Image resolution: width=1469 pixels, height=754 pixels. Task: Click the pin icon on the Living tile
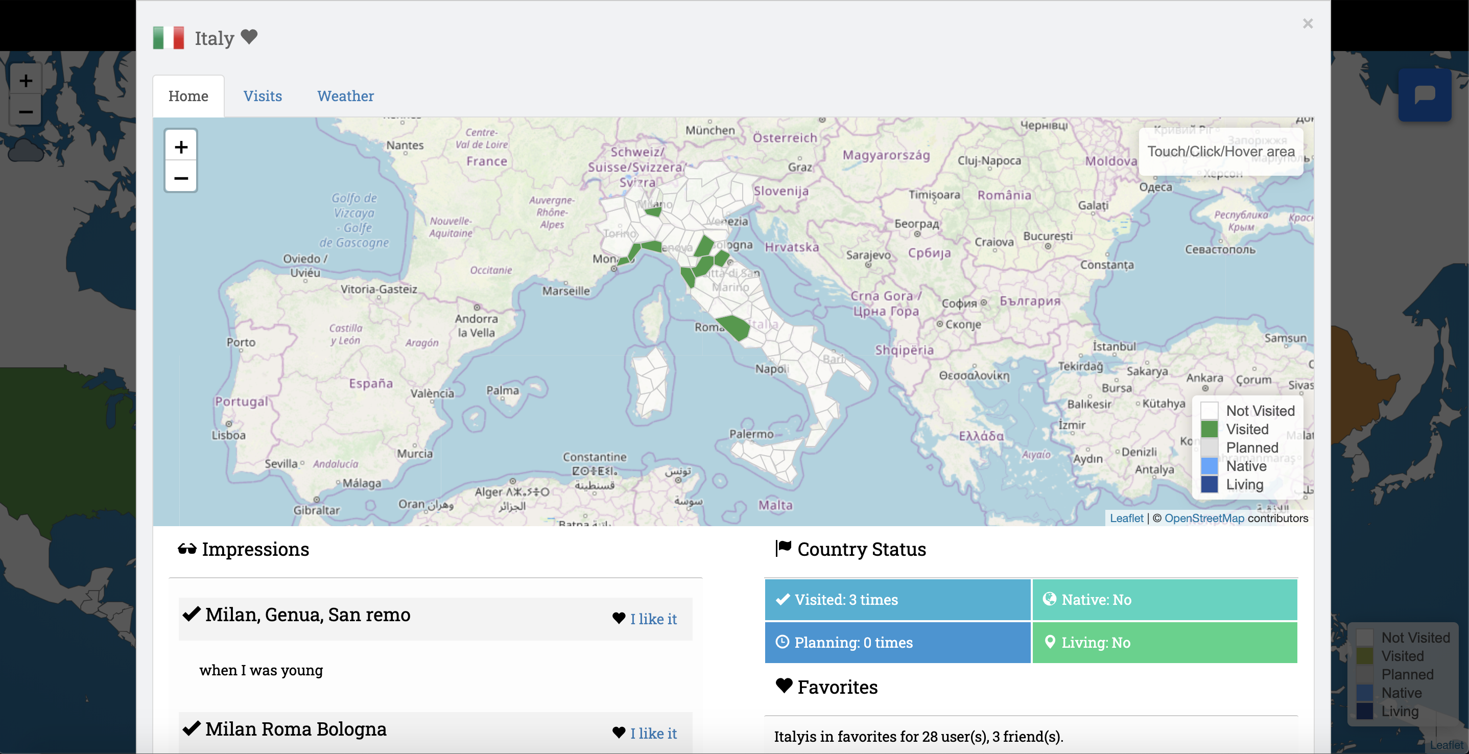pyautogui.click(x=1051, y=642)
